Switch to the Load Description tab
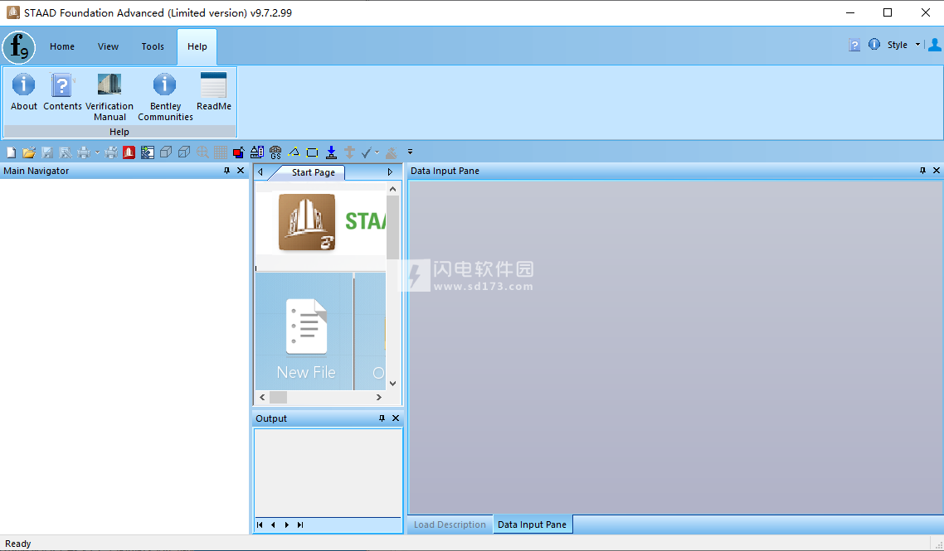Screen dimensions: 944x551 450,524
